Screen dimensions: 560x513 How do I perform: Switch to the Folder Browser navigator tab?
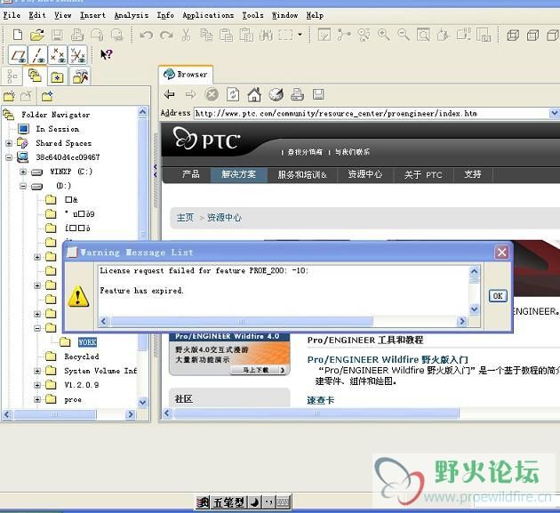(35, 76)
